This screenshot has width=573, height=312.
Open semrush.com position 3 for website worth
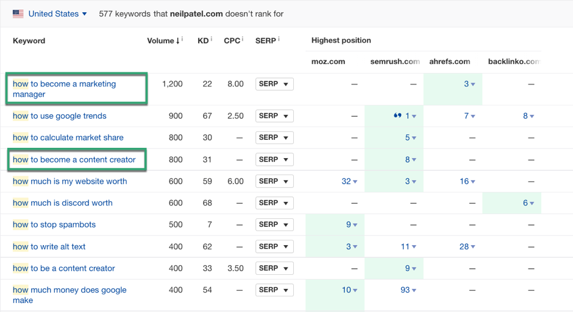click(x=410, y=181)
